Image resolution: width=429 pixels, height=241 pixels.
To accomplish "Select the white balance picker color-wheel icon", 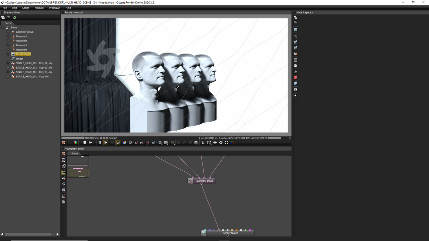I will (x=124, y=143).
